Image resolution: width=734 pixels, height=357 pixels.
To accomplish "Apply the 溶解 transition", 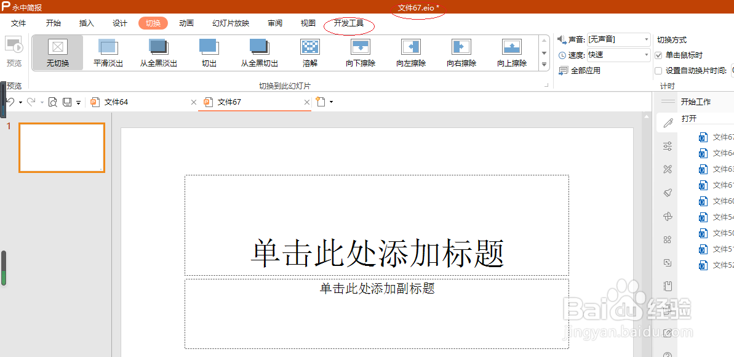I will 310,53.
